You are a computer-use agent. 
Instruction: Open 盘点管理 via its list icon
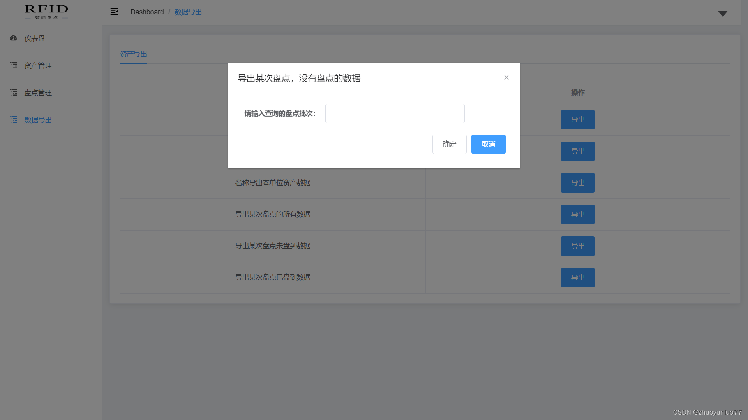(13, 92)
